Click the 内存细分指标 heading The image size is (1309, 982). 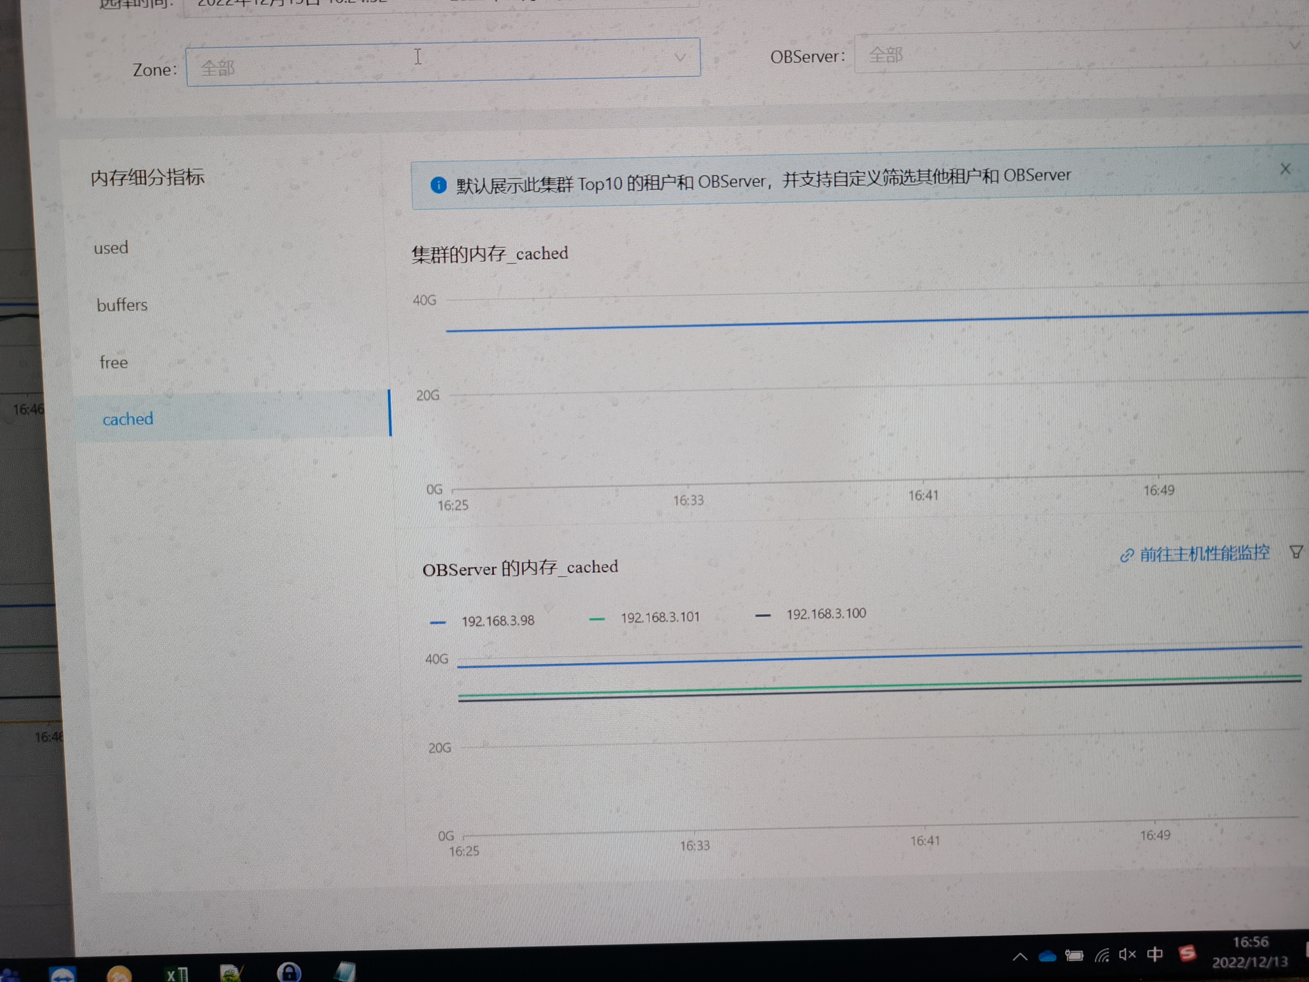click(148, 177)
